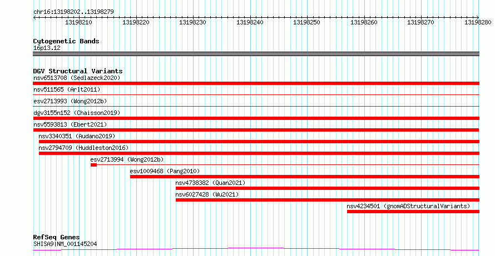495x256 pixels.
Task: Click ruler position label 13198210
Action: [x=78, y=22]
